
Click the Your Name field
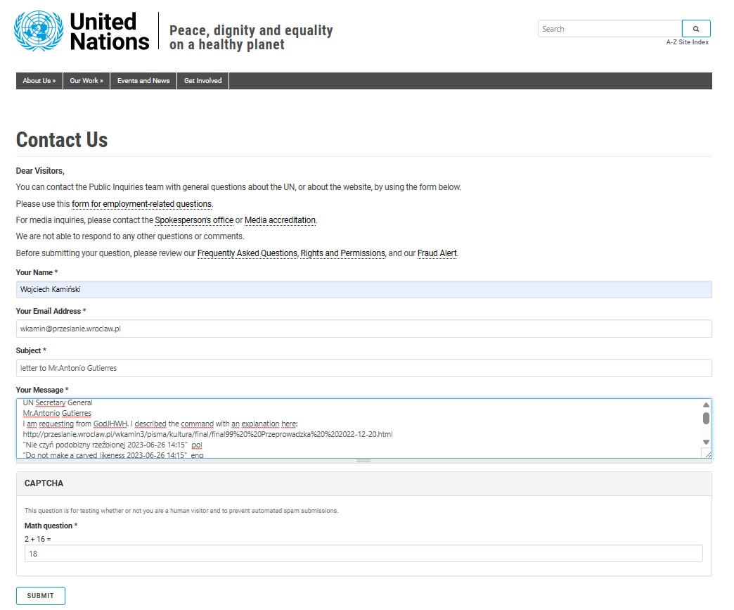pos(363,290)
